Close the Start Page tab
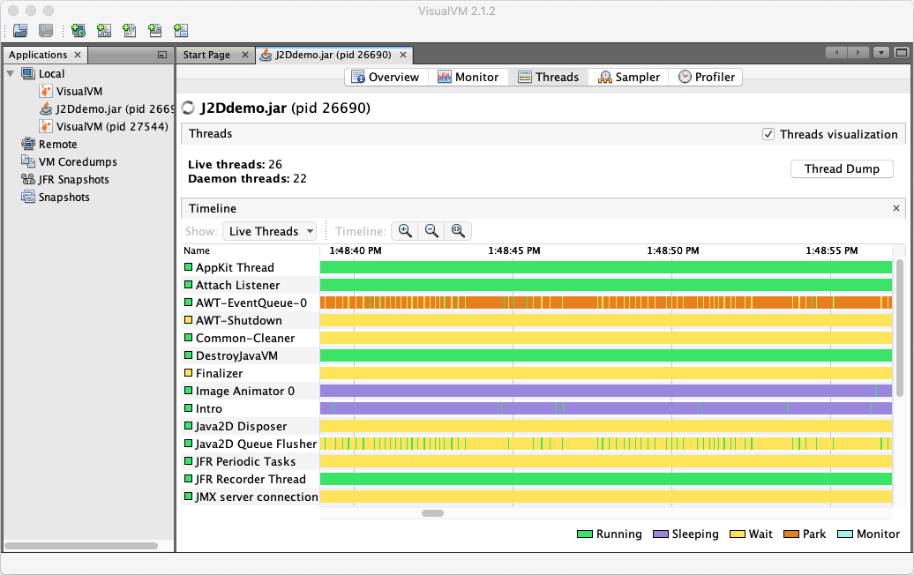 (x=245, y=55)
